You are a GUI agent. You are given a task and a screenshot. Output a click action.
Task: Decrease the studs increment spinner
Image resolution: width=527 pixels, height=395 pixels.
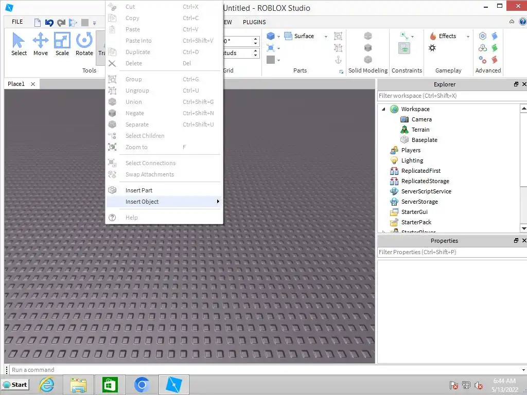[255, 55]
